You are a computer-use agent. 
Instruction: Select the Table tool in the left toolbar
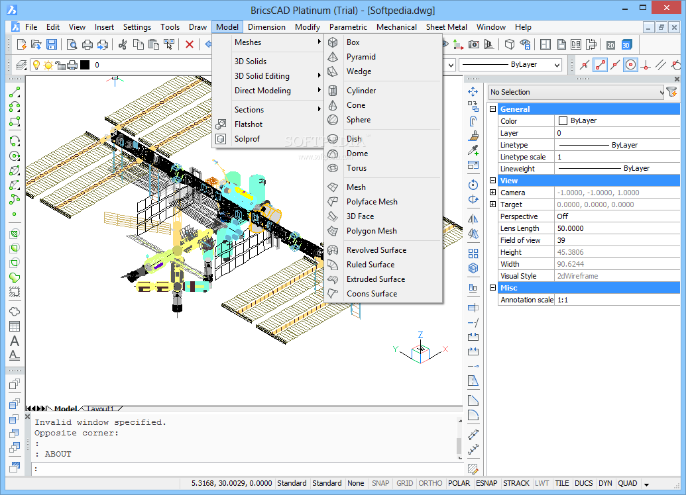click(x=15, y=326)
